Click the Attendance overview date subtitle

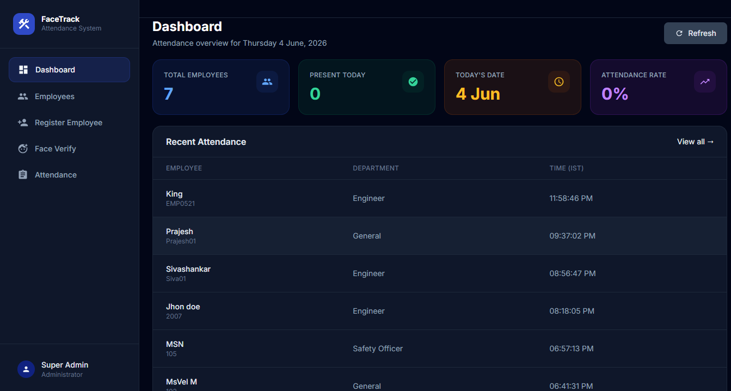(x=239, y=43)
